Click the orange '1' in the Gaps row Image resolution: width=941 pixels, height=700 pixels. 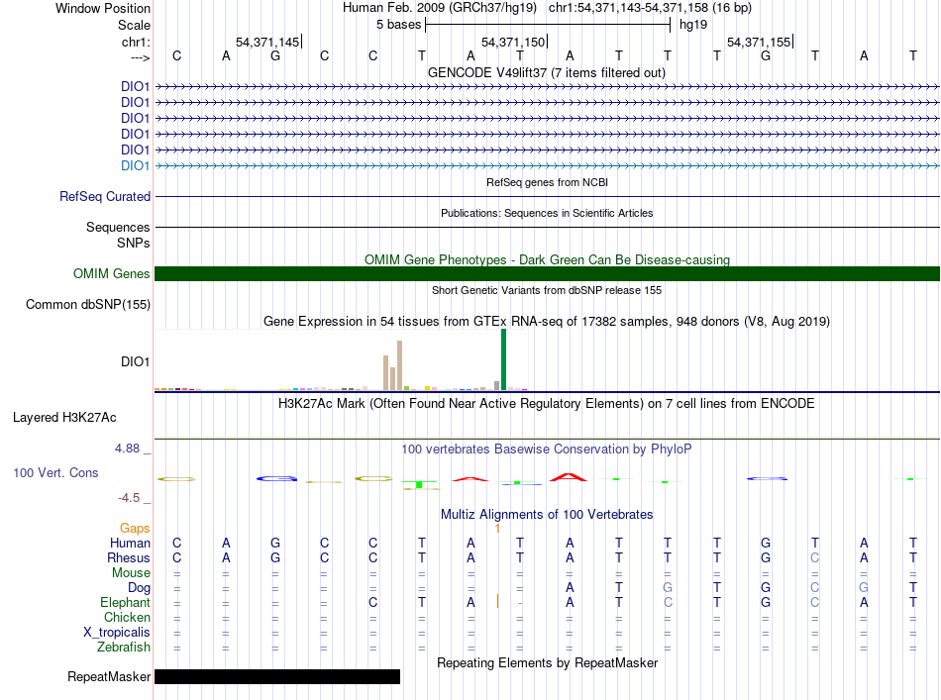[497, 529]
